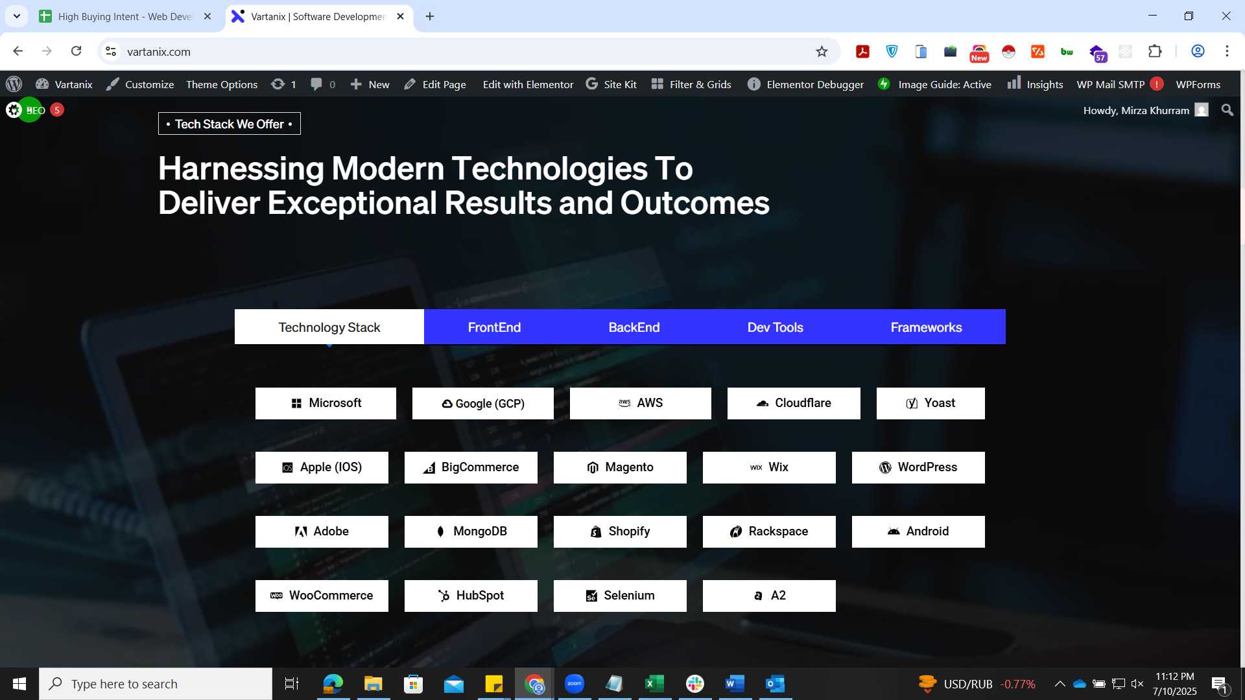Open Excel from the taskbar

(655, 684)
